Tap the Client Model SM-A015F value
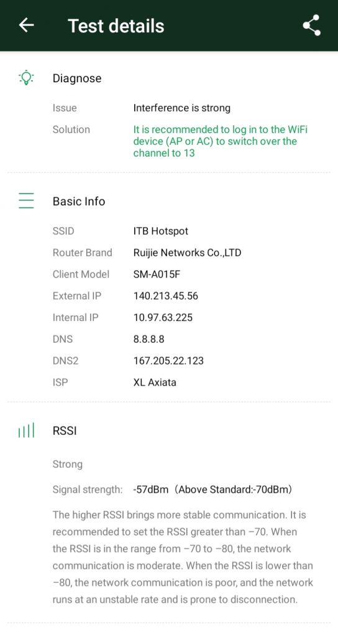This screenshot has width=338, height=637. coord(157,274)
